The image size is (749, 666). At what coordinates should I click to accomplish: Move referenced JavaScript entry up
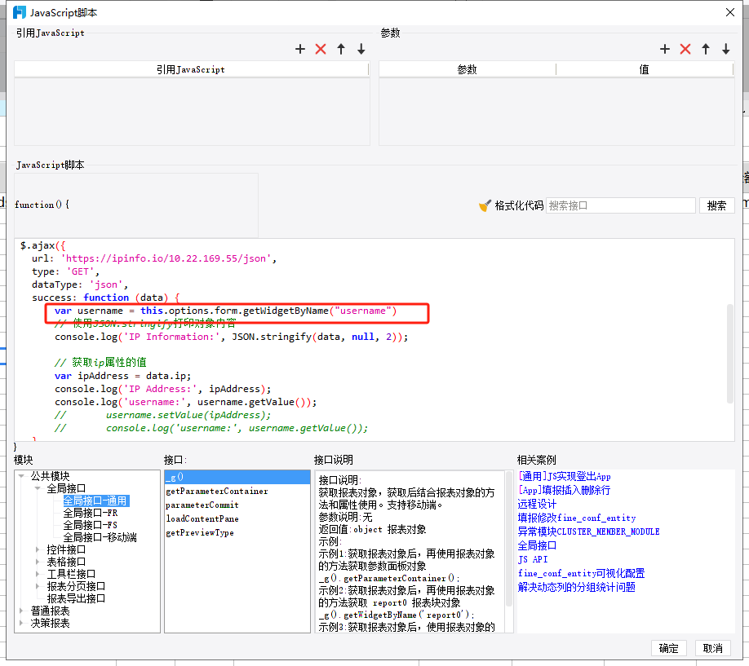341,50
